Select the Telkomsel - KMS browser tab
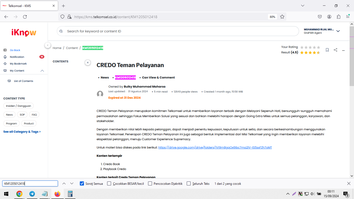Image resolution: width=354 pixels, height=199 pixels. click(29, 6)
